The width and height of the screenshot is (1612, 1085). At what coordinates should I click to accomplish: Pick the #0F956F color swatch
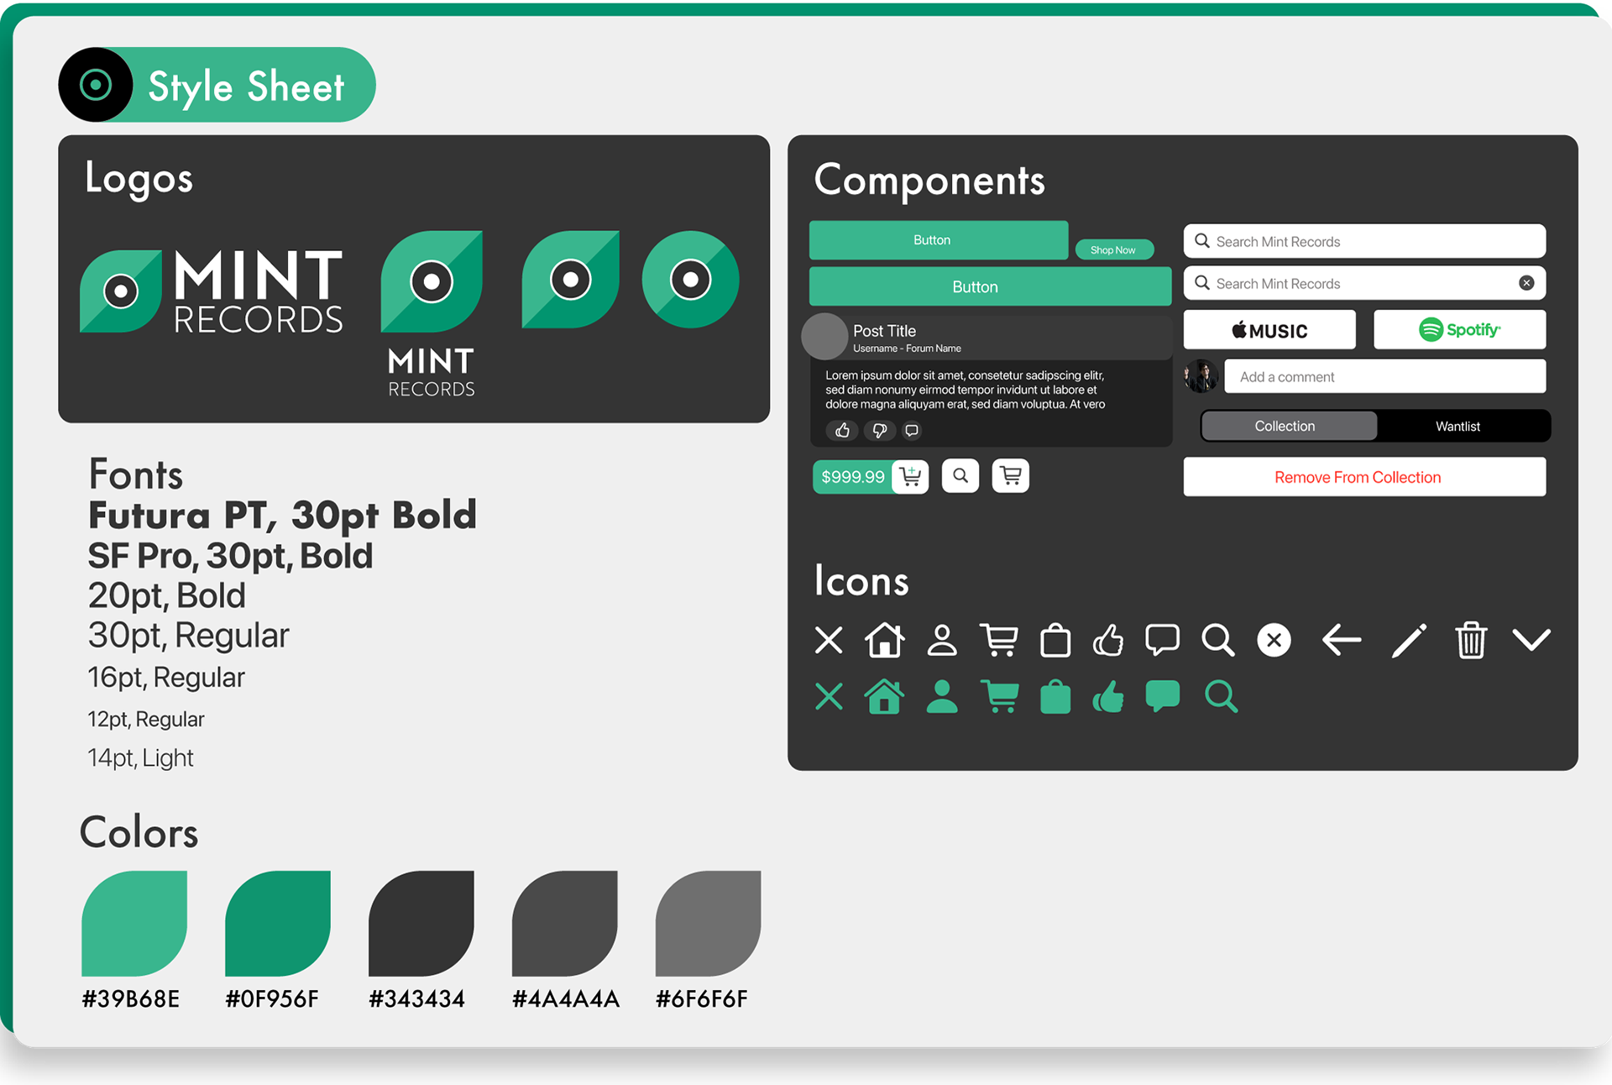pos(278,923)
